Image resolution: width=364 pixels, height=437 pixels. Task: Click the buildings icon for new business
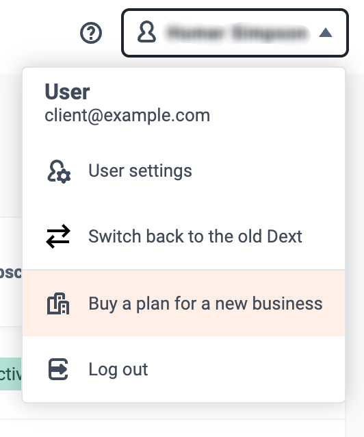click(58, 303)
